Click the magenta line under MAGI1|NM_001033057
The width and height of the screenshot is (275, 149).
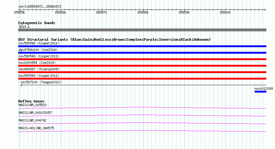coord(142,116)
